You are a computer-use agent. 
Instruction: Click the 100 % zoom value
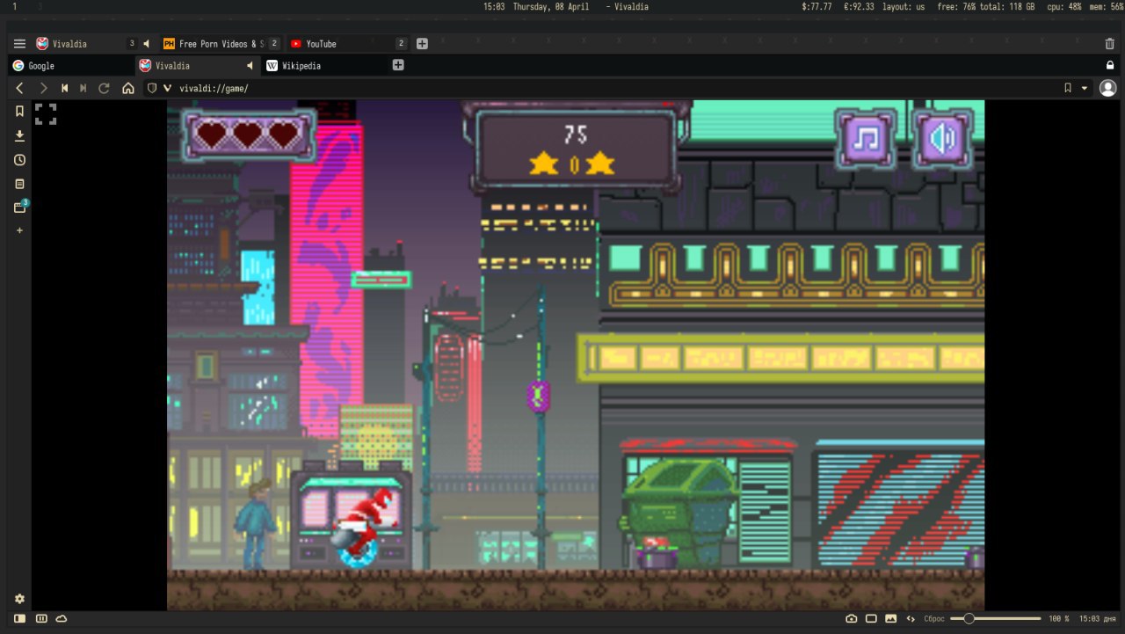point(1059,619)
